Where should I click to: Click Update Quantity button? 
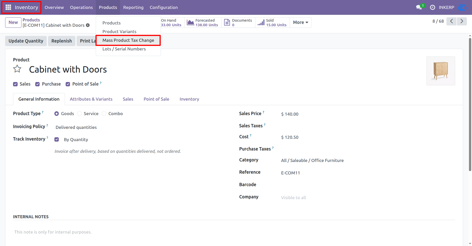click(26, 41)
